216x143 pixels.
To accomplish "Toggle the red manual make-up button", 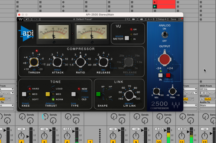I will tap(168, 75).
